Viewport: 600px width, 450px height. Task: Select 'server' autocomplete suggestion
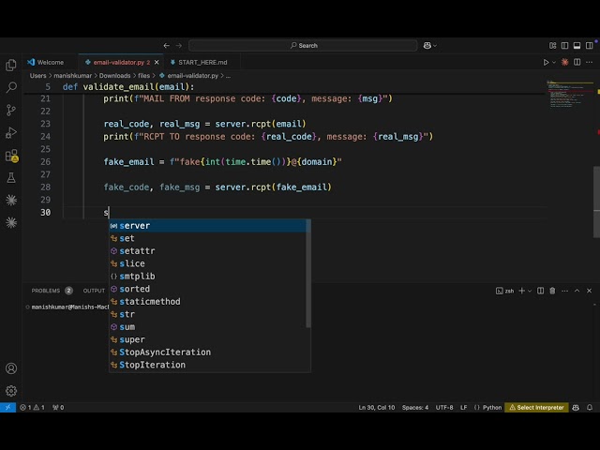(208, 226)
